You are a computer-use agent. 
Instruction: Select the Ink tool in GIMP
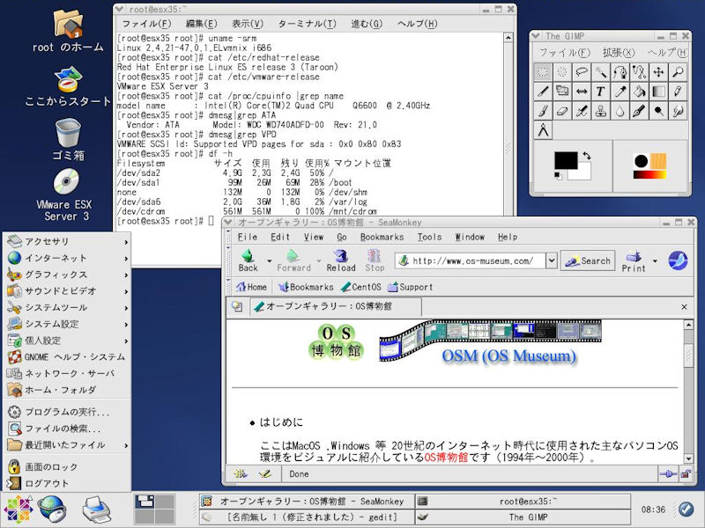click(x=640, y=111)
